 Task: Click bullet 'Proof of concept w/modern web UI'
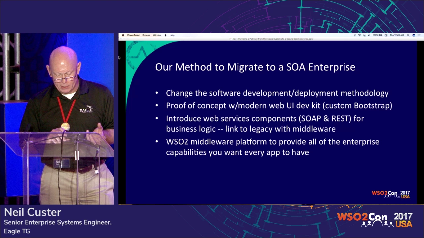tap(279, 106)
